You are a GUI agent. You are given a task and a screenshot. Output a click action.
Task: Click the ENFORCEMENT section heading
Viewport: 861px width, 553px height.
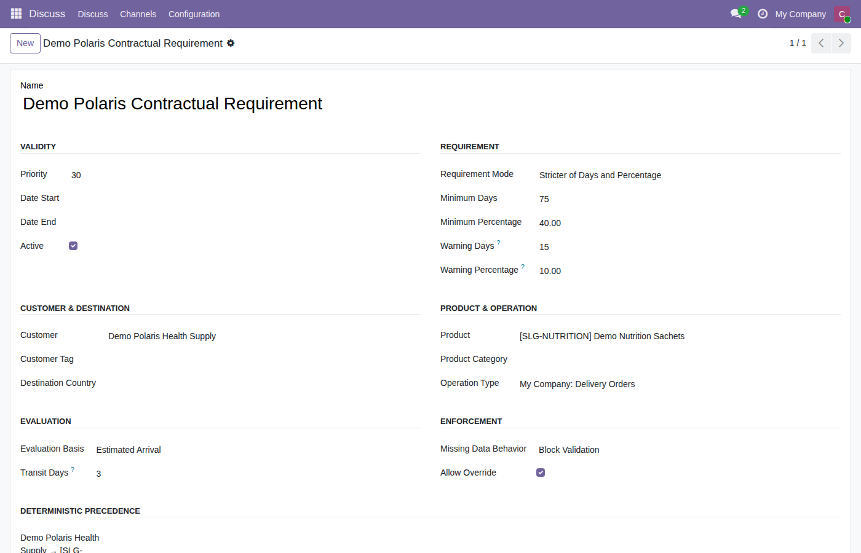(471, 421)
